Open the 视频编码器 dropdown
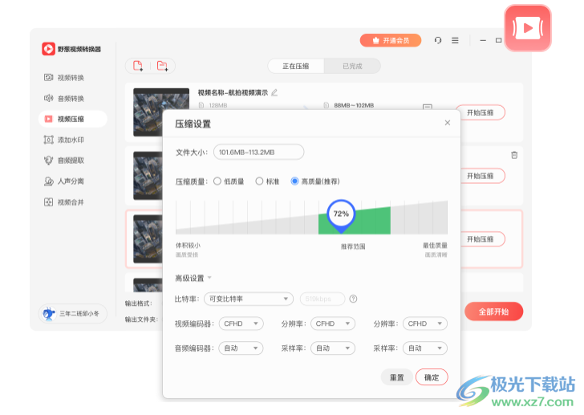This screenshot has height=415, width=584. [x=241, y=323]
